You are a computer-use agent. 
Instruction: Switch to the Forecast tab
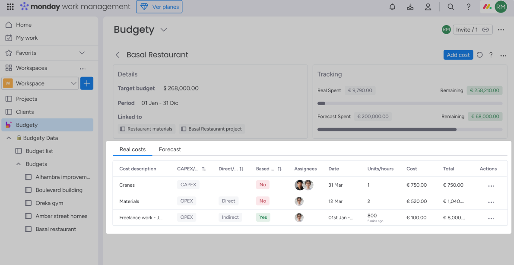[170, 150]
